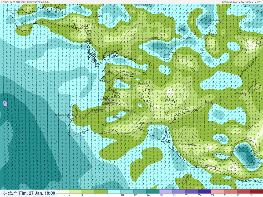263x197 pixels.
Task: Click the Setur station dot
Action: pos(246,50)
